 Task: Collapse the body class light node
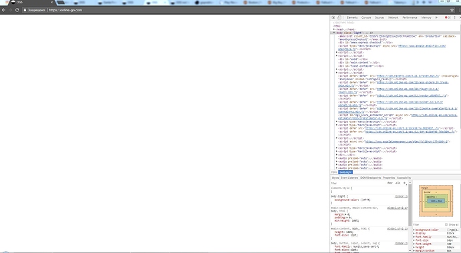point(334,33)
